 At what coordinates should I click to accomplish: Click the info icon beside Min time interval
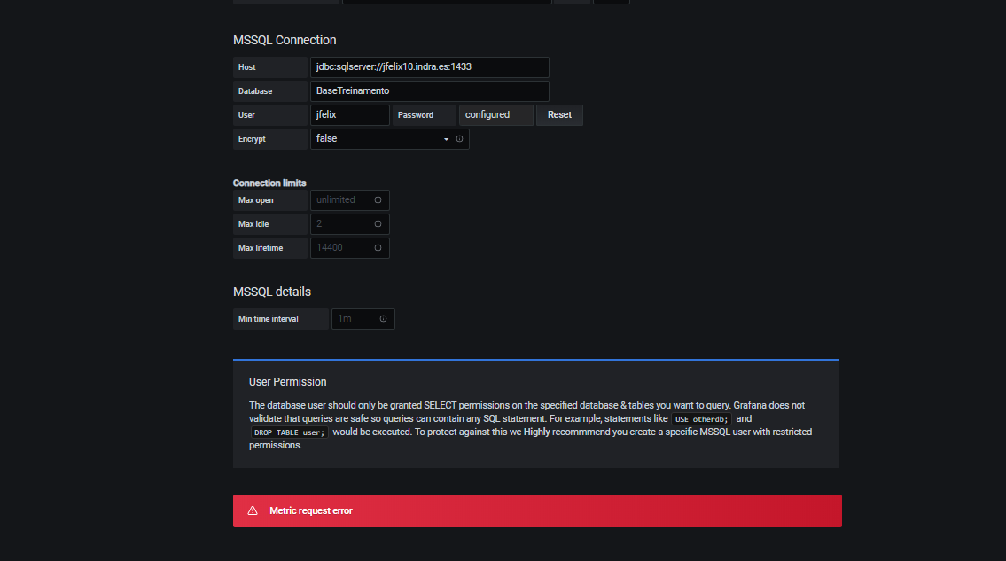click(383, 318)
